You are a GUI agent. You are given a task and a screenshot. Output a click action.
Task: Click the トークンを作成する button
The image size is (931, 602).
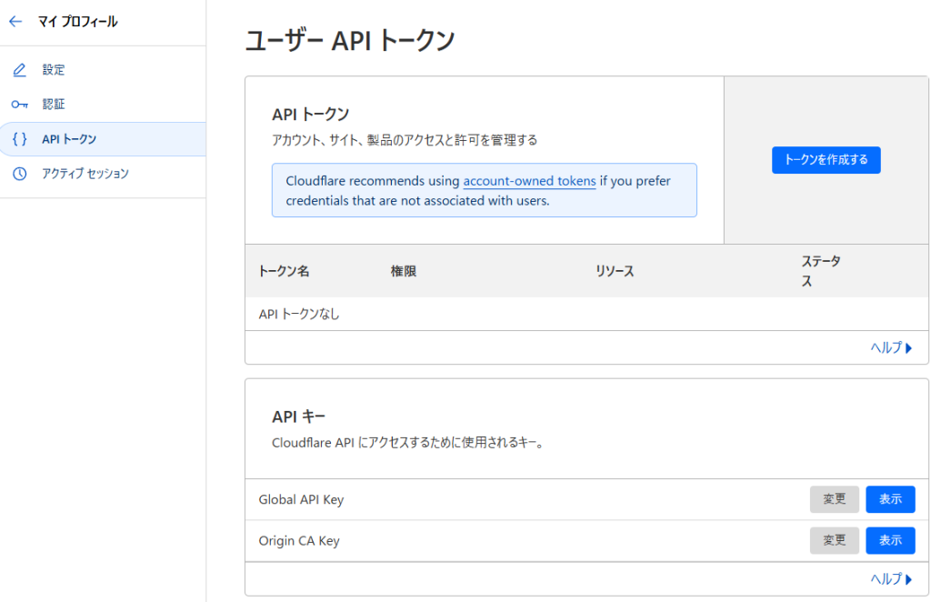coord(826,160)
